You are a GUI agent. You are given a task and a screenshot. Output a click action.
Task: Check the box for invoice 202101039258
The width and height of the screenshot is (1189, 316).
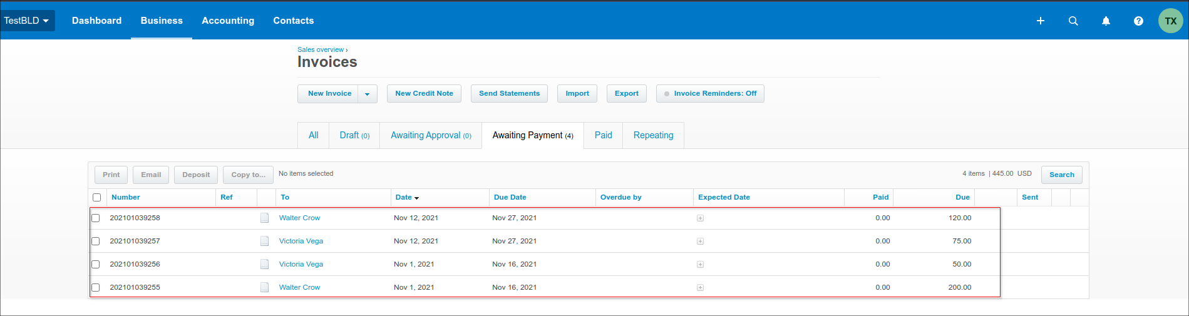95,218
